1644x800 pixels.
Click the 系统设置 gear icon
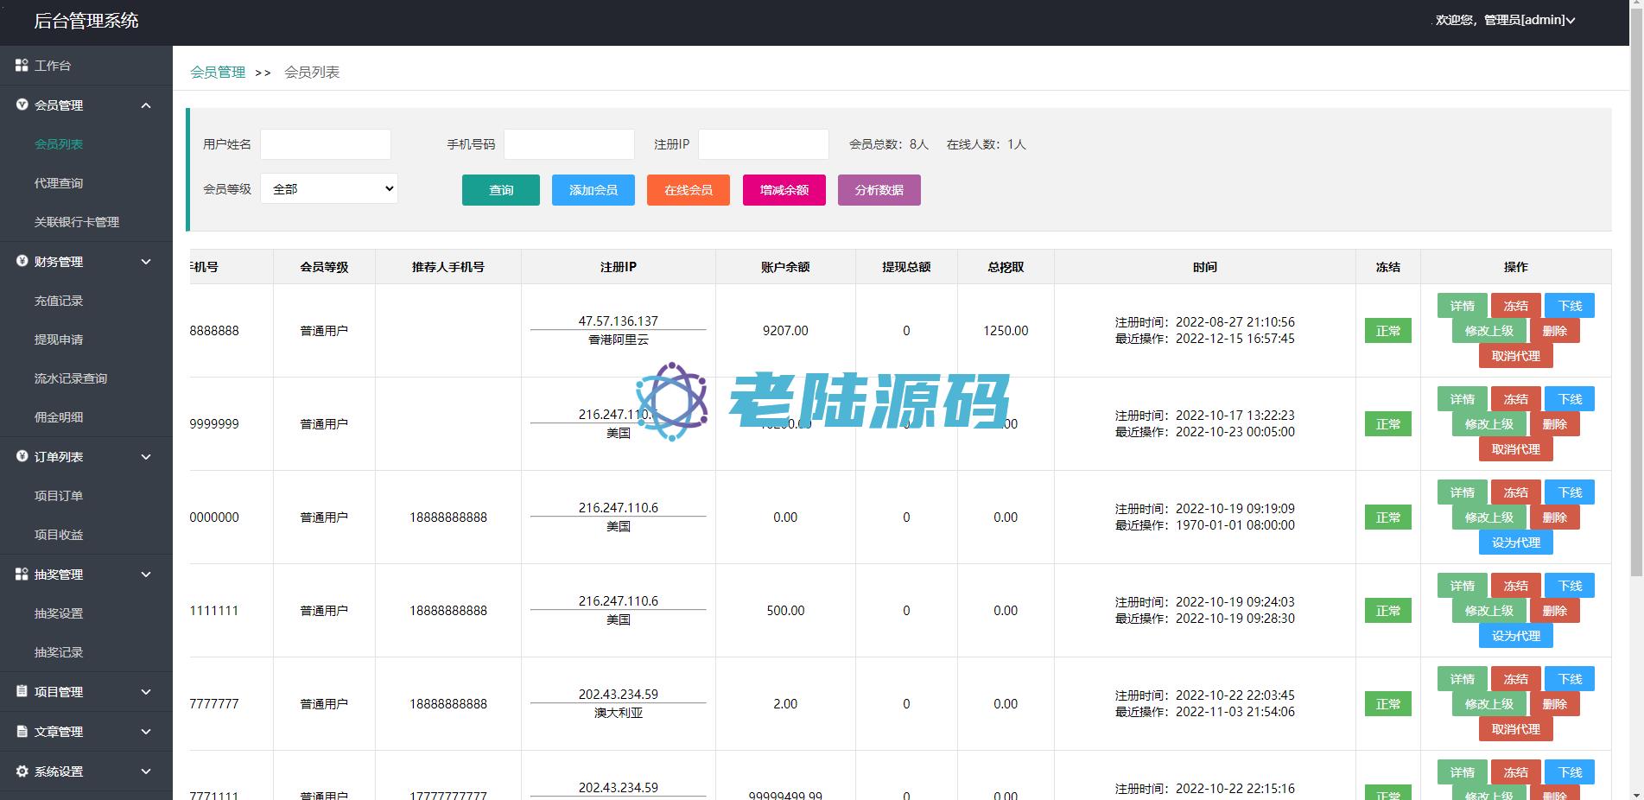(x=22, y=771)
